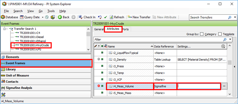Image resolution: width=238 pixels, height=104 pixels.
Task: Open the Search Transfers options dropdown
Action: (x=235, y=17)
